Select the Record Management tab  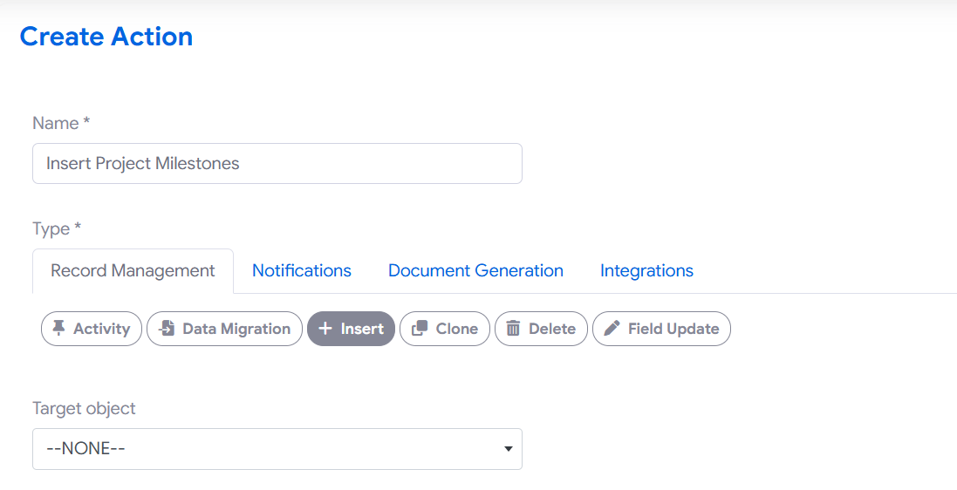coord(133,271)
